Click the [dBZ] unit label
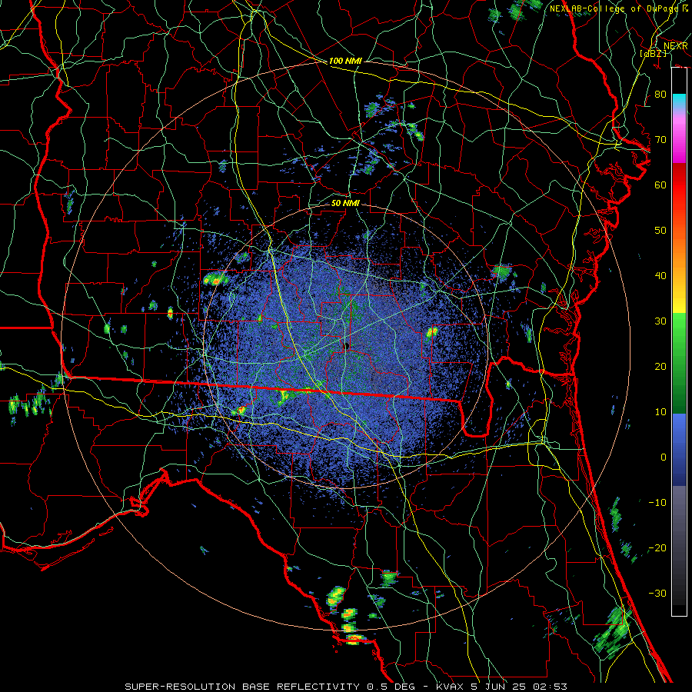Screen dimensions: 692x692 (653, 53)
